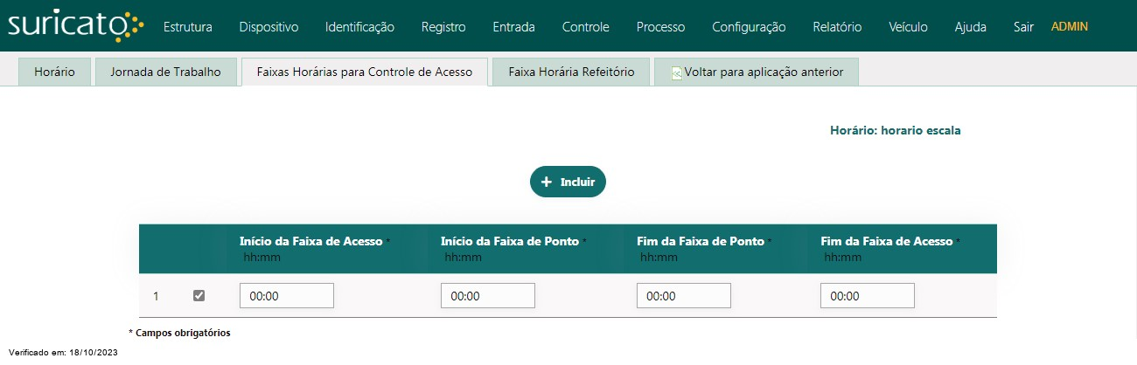The width and height of the screenshot is (1137, 365).
Task: Expand the Configuração dropdown menu
Action: [x=749, y=27]
